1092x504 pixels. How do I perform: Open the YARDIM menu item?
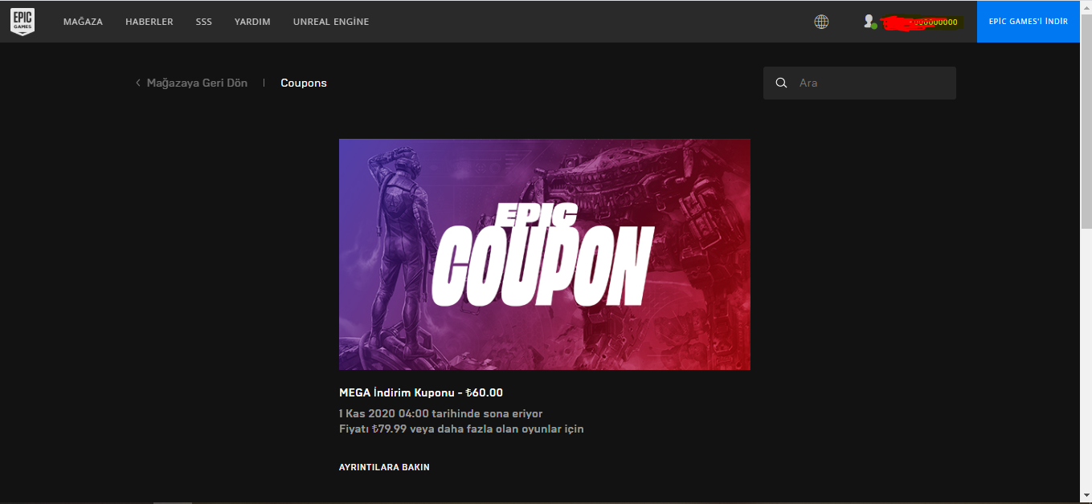point(252,22)
